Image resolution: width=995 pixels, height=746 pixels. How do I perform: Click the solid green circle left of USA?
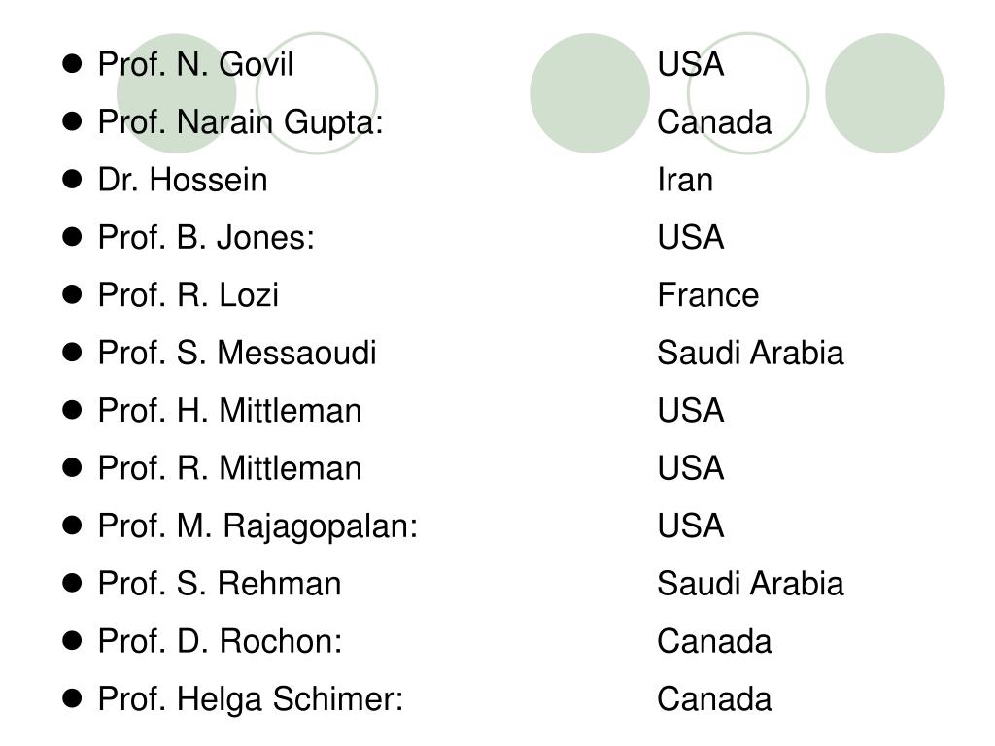click(590, 93)
